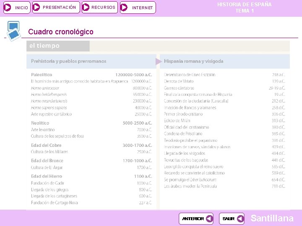Click the 'Homo sapiens sapiens' row
This screenshot has height=226, width=302.
91,108
